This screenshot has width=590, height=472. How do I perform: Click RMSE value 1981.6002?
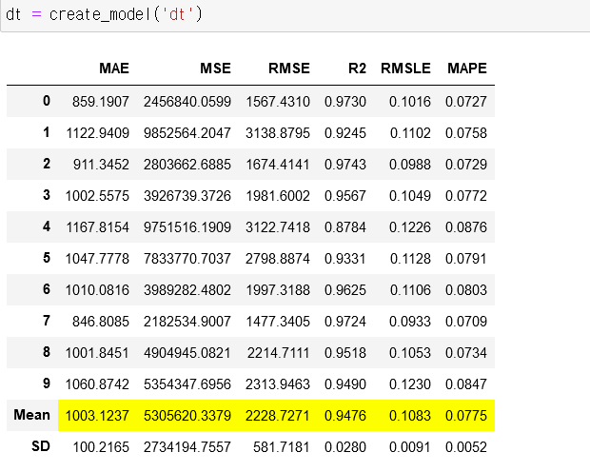click(278, 196)
